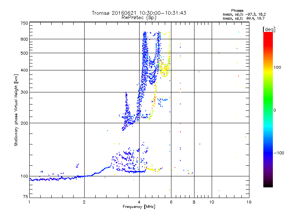The width and height of the screenshot is (293, 220).
Task: Click the x-axis label '8'
Action: [x=194, y=202]
